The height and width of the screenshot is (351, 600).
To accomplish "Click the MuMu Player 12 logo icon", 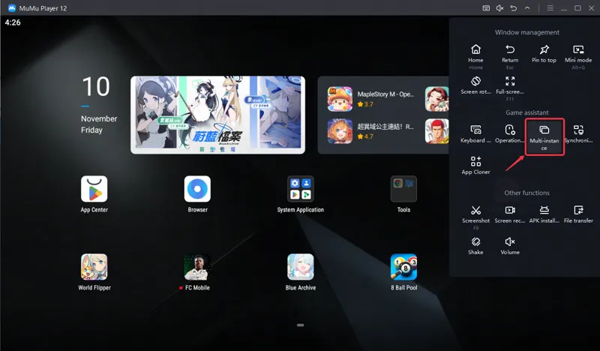I will pos(12,8).
